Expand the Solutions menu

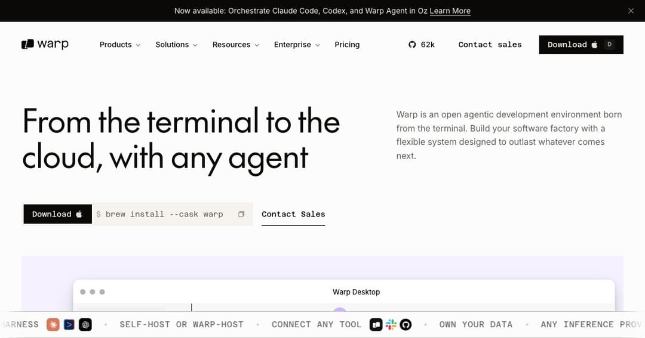[176, 44]
